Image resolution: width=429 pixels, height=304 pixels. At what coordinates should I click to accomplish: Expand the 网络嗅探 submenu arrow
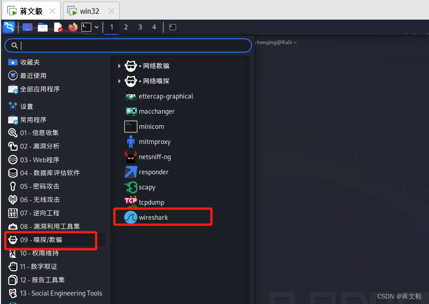click(119, 81)
